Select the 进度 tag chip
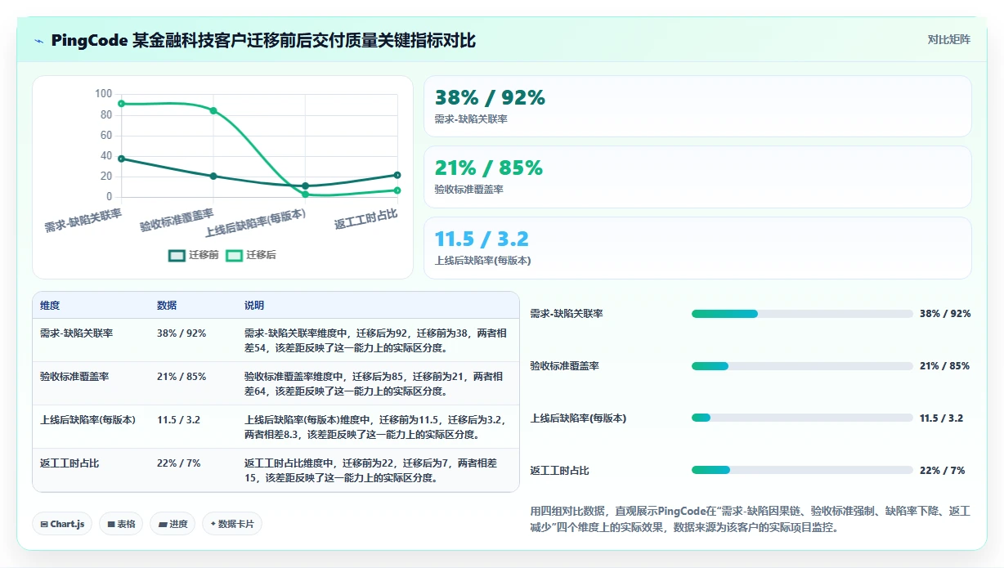This screenshot has width=1004, height=568. 173,524
